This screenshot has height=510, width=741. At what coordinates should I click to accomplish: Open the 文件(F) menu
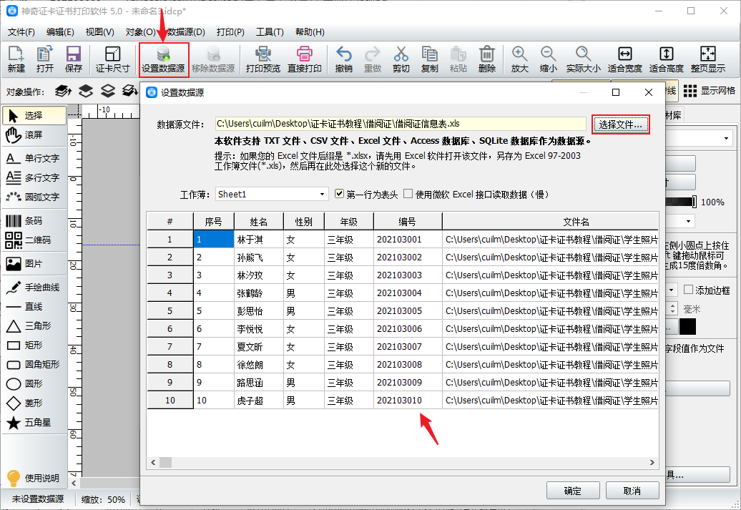tap(21, 32)
